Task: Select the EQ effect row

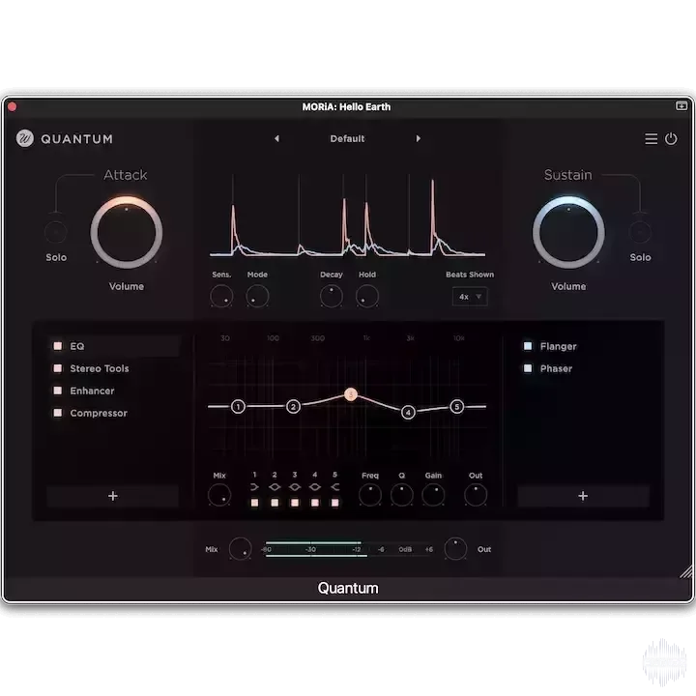Action: tap(113, 346)
